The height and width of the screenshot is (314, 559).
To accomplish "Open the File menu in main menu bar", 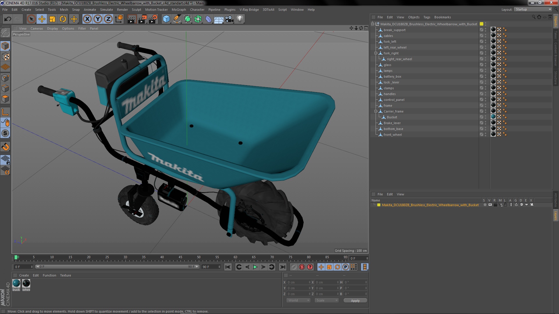I will coord(5,10).
